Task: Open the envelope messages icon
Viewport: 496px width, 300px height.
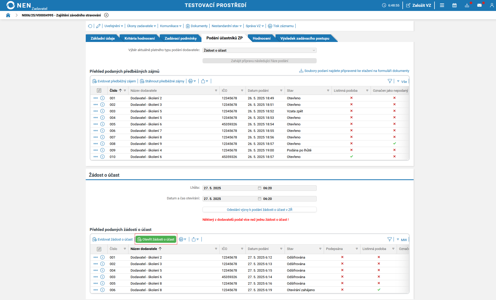Action: tap(479, 5)
